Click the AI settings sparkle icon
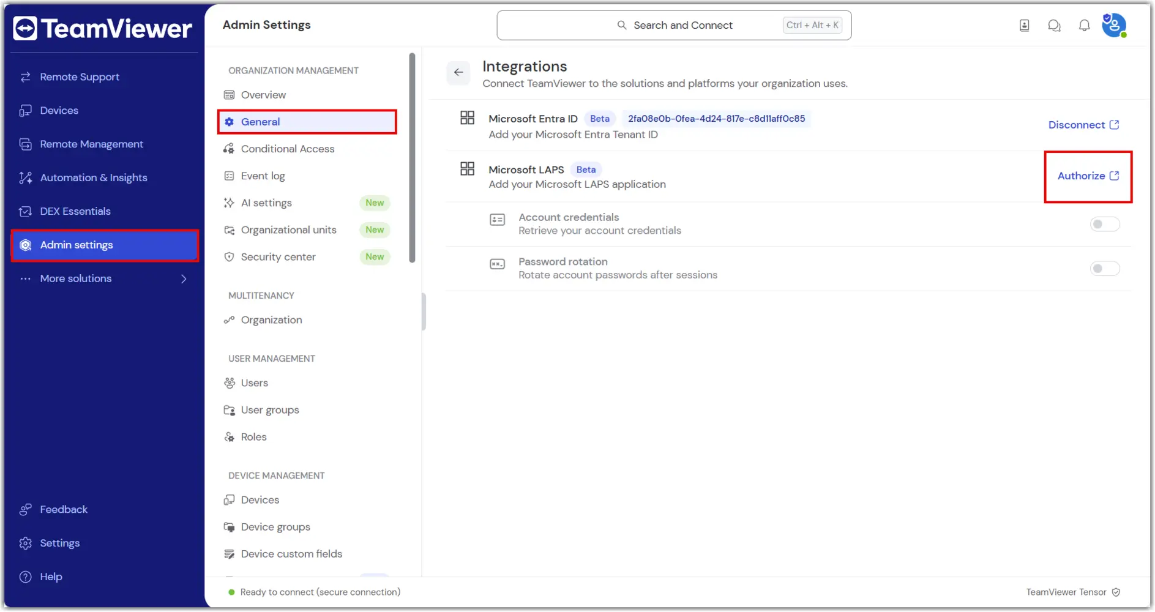Viewport: 1155px width, 612px height. click(x=230, y=203)
